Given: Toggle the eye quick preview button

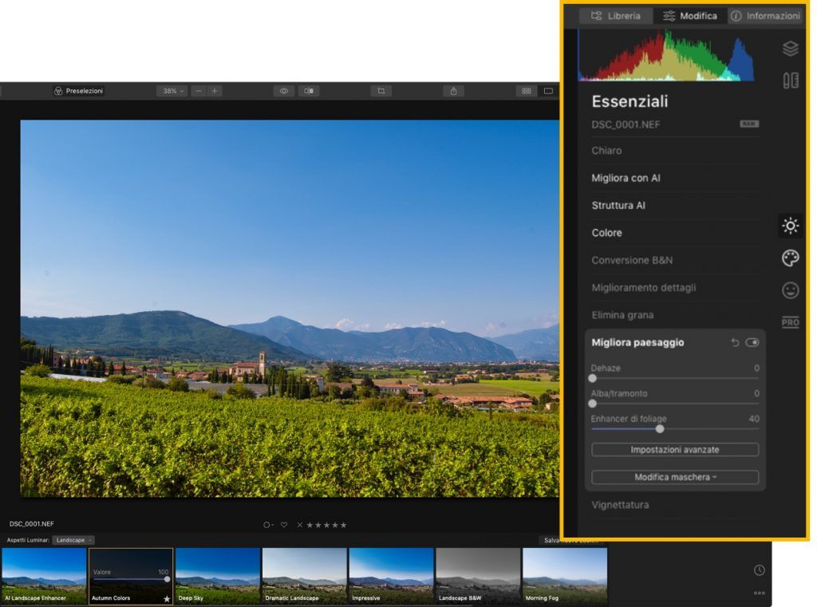Looking at the screenshot, I should [284, 91].
